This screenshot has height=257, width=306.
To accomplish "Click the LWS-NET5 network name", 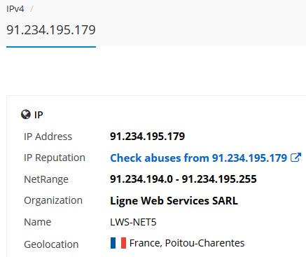I will tap(133, 222).
